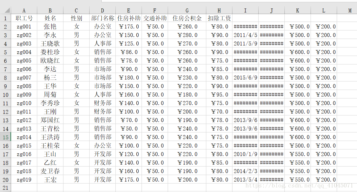Click date cell 2011/5/9

pyautogui.click(x=245, y=44)
